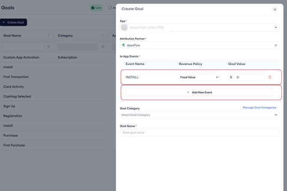The height and width of the screenshot is (191, 287).
Task: Open the Attribution Partner dropdown
Action: 275,45
